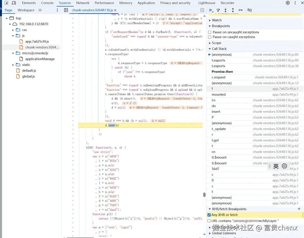Switch to the Network tab
The width and height of the screenshot is (304, 238).
tap(83, 3)
